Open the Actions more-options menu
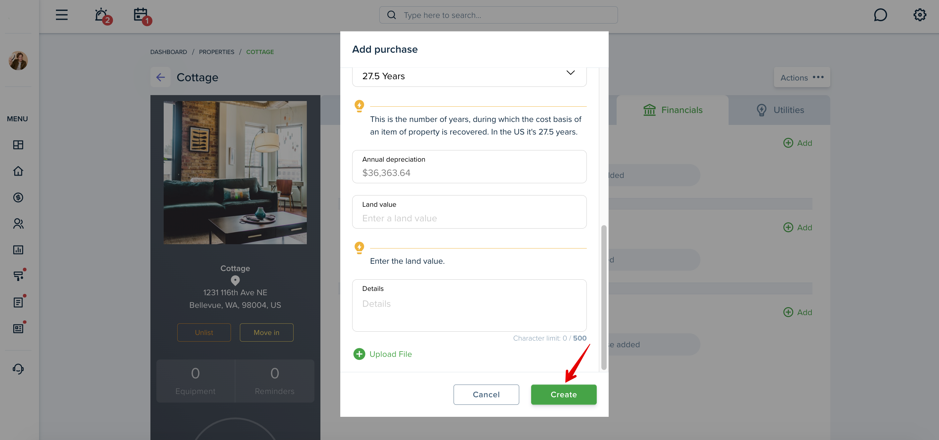The height and width of the screenshot is (440, 939). [x=801, y=77]
